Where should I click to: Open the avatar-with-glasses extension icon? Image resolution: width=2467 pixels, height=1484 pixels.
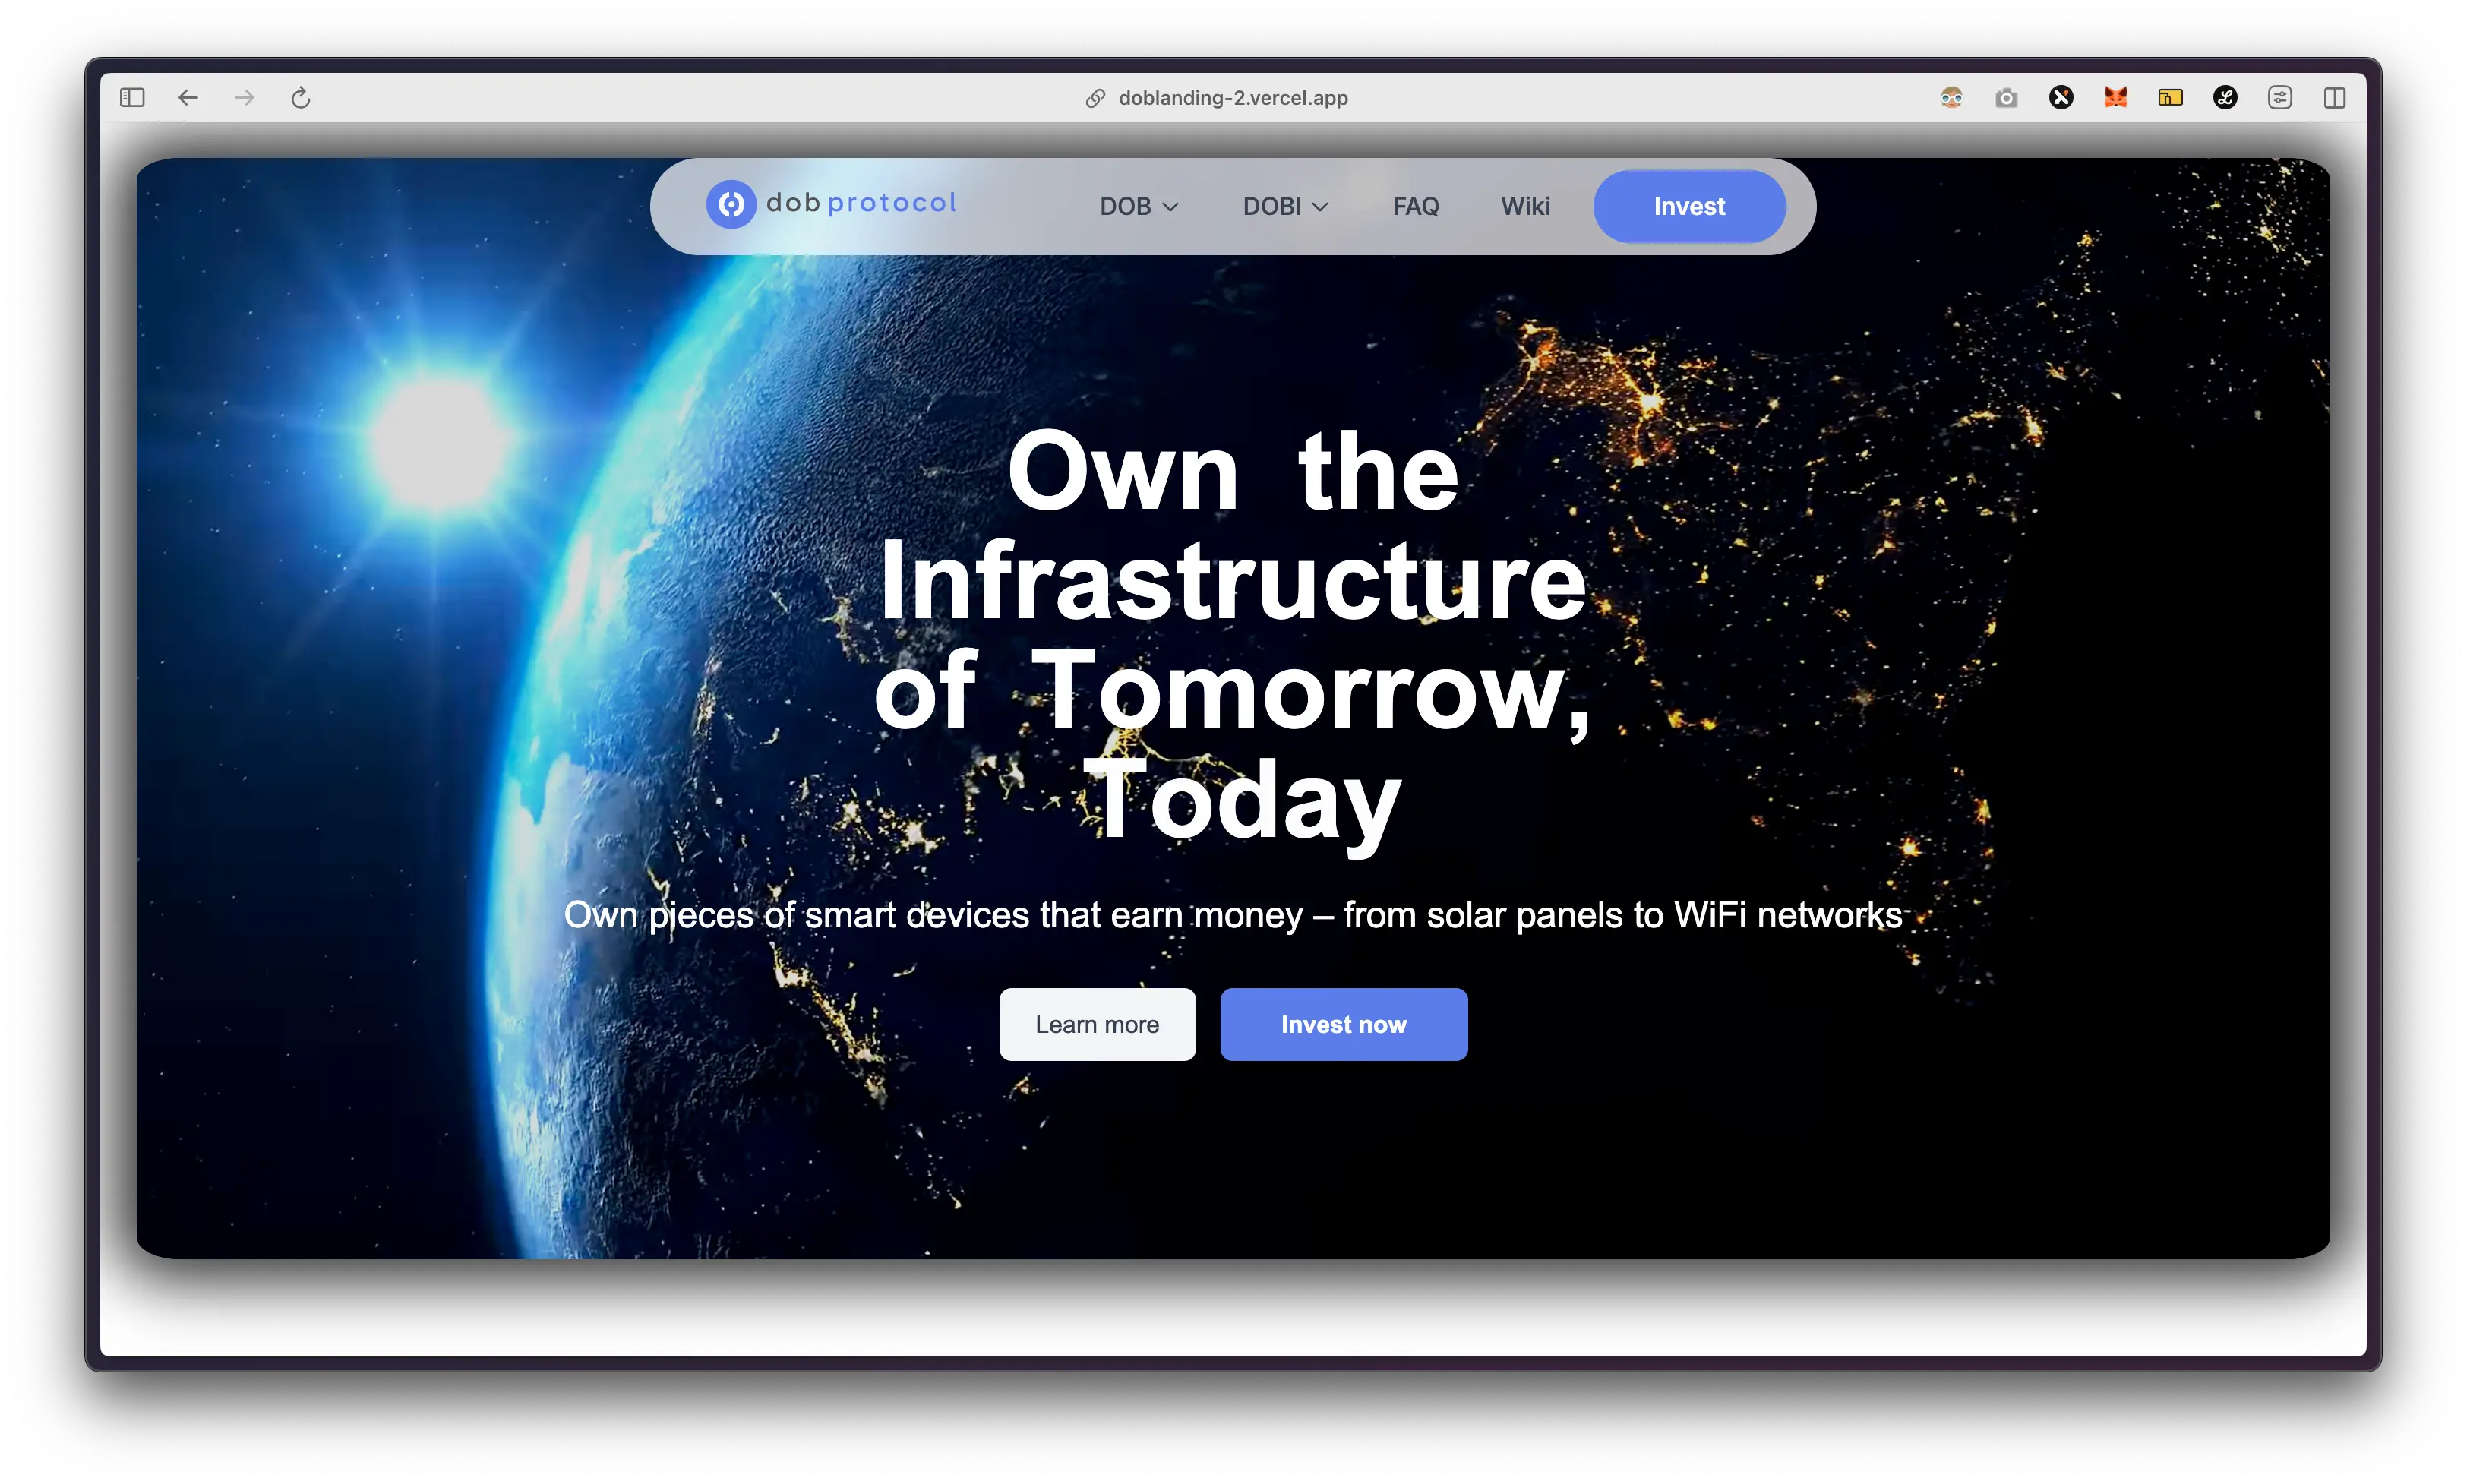tap(1951, 97)
